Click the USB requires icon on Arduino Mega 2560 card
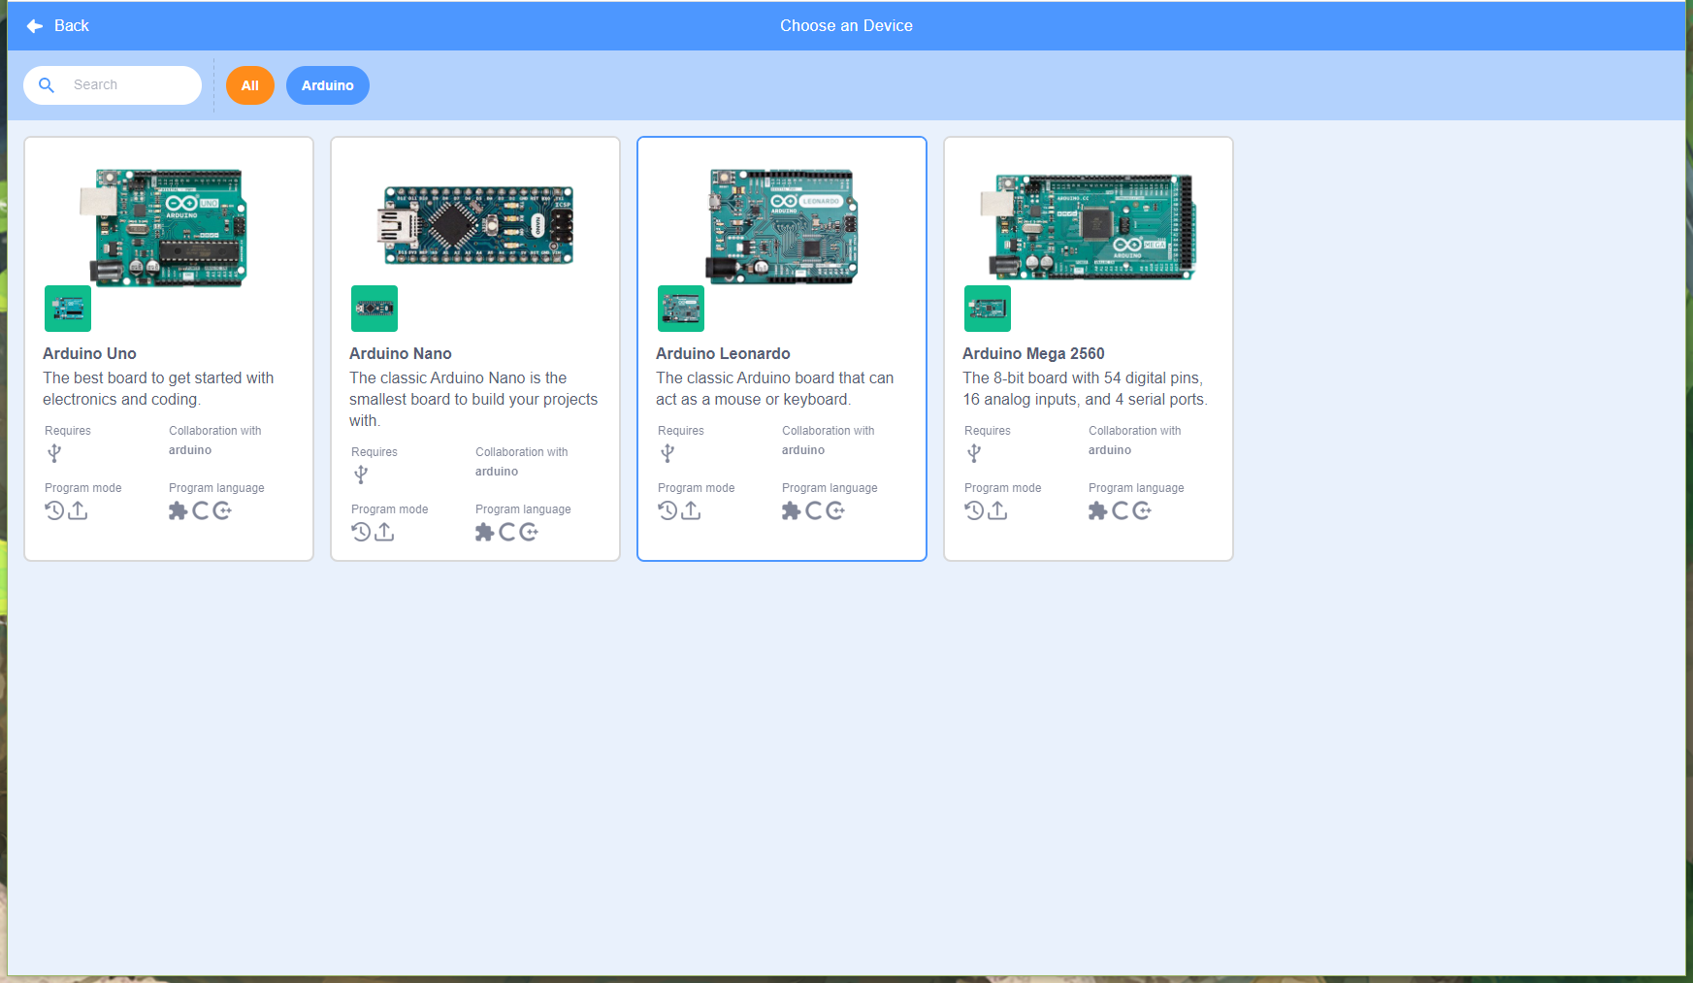 [974, 453]
